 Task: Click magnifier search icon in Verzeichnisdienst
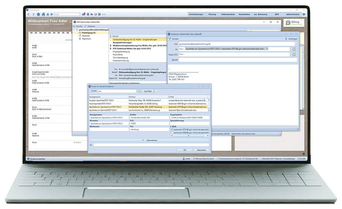click(139, 91)
